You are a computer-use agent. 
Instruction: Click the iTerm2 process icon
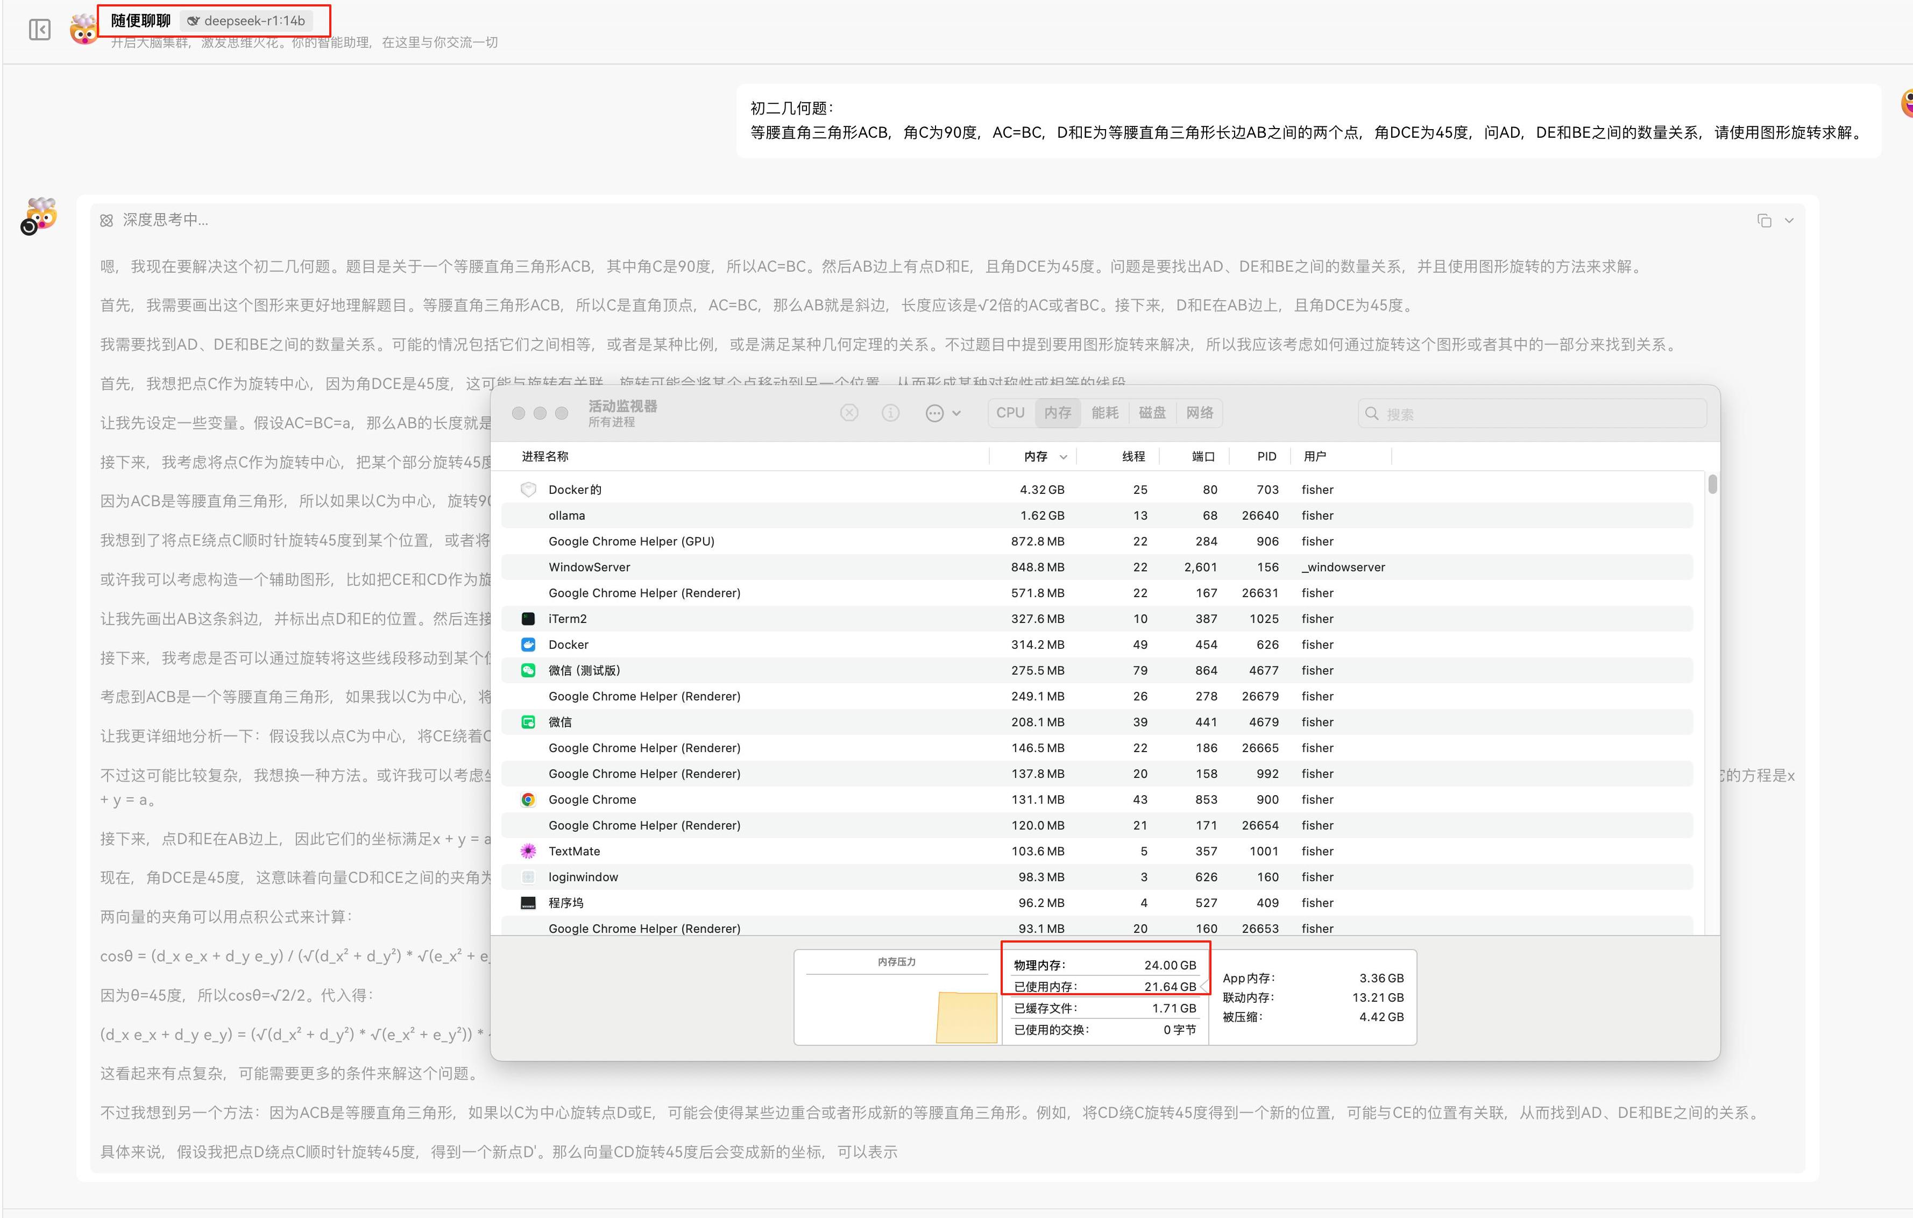point(528,619)
